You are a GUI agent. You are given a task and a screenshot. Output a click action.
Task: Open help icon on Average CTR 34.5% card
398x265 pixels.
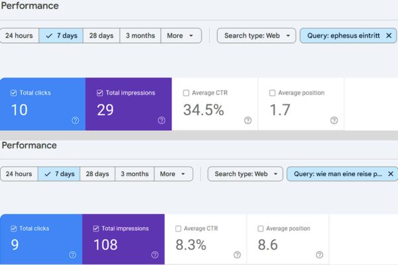click(x=247, y=121)
